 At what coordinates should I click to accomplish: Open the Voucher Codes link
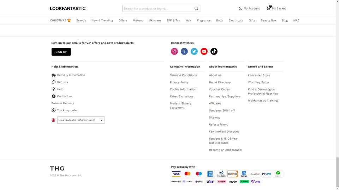tap(219, 89)
